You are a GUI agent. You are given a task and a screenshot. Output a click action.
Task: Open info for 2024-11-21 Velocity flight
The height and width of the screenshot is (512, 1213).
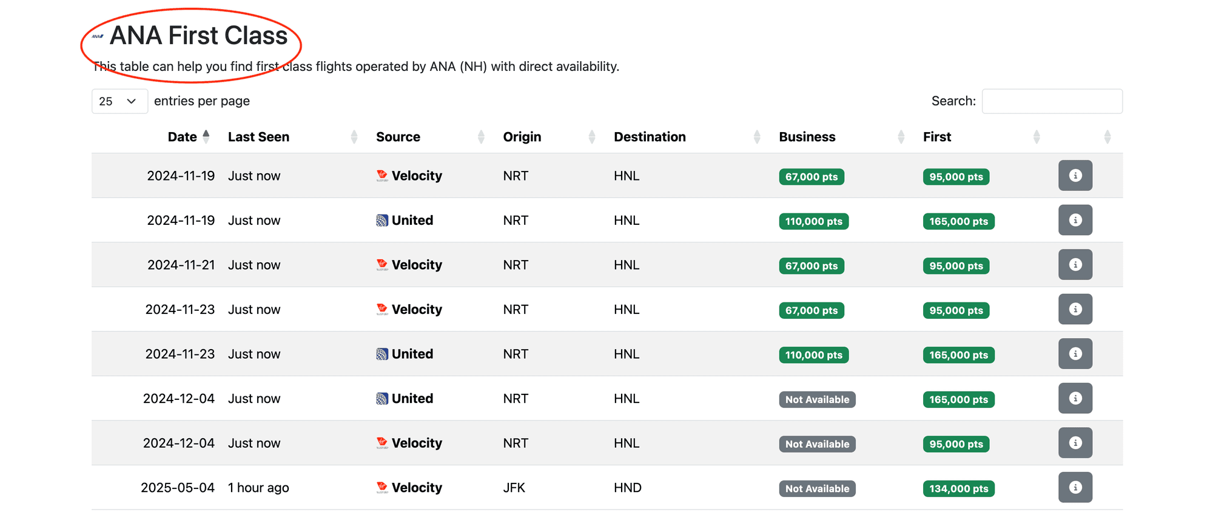click(1075, 265)
